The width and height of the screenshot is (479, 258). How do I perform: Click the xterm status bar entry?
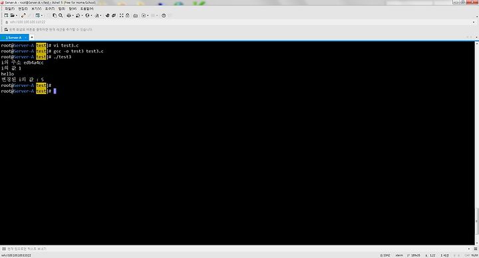coord(399,255)
